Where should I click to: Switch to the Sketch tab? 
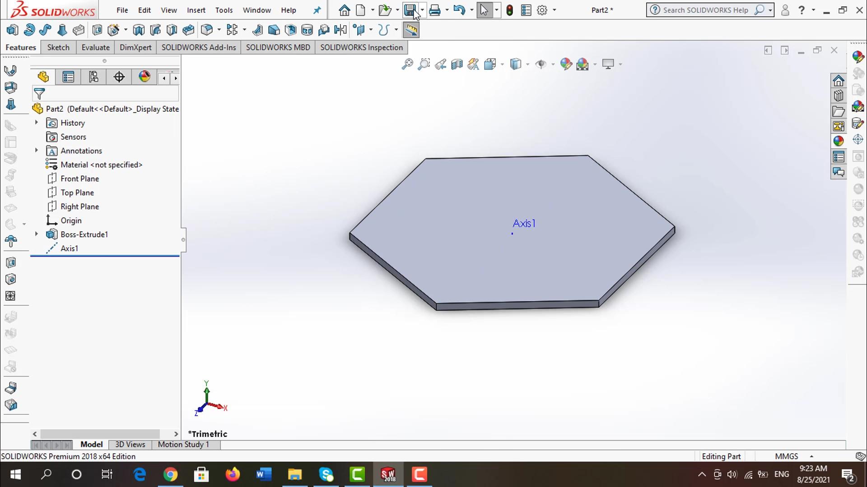(58, 47)
